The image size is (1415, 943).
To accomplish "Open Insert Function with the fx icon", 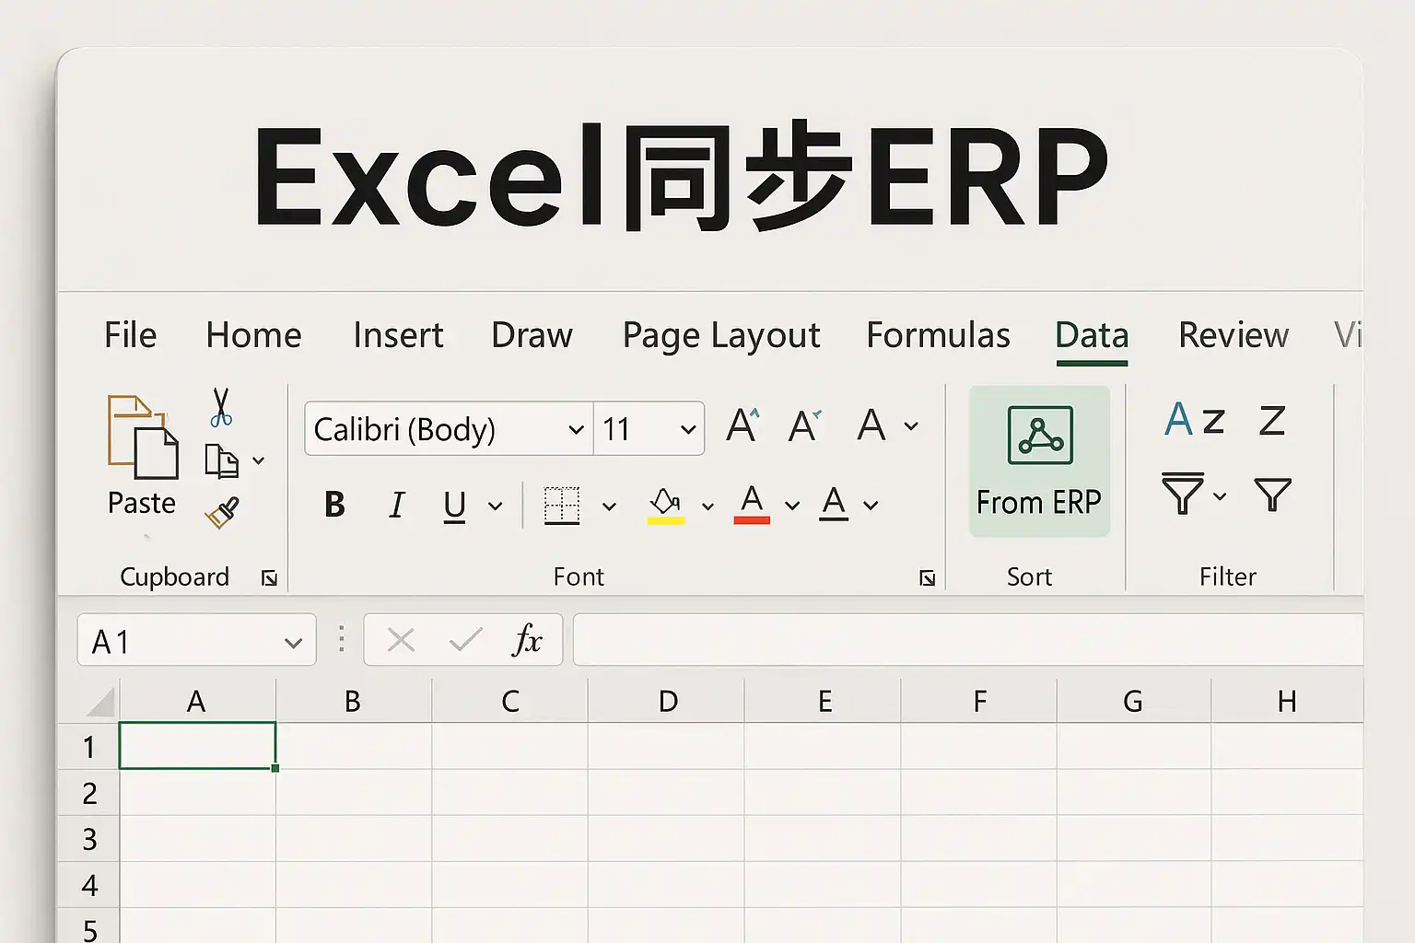I will click(x=527, y=639).
